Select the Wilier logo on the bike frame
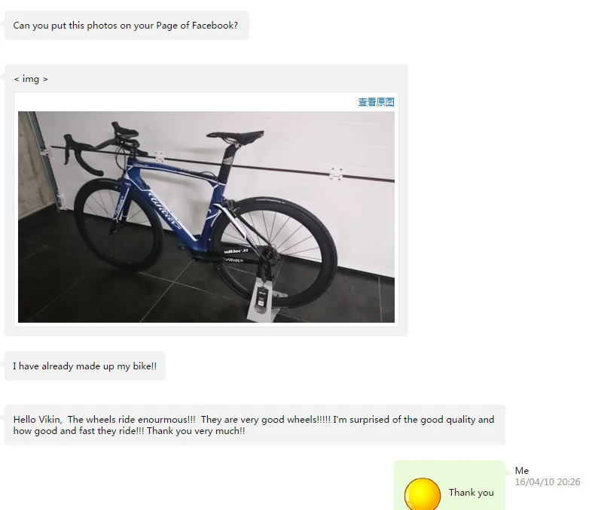This screenshot has width=592, height=510. point(163,210)
